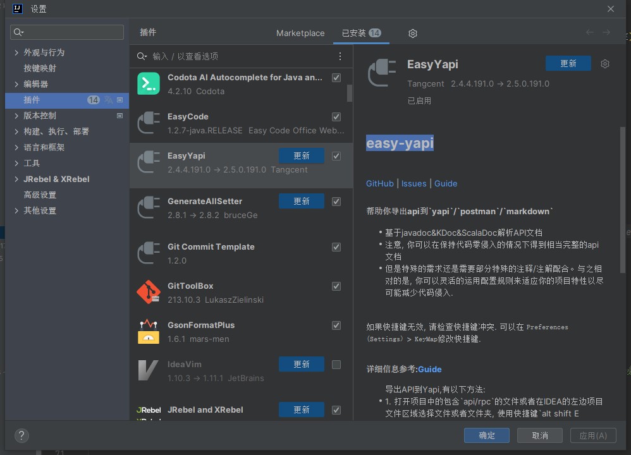This screenshot has width=631, height=455.
Task: Click the detail pane vertical scrollbar
Action: 623,200
